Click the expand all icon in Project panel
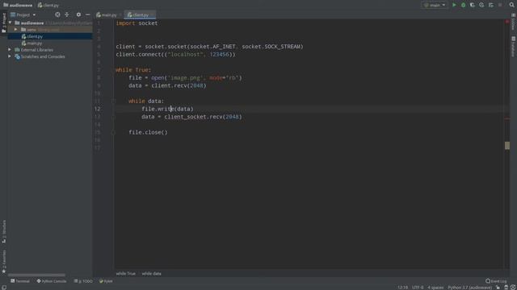 [67, 14]
